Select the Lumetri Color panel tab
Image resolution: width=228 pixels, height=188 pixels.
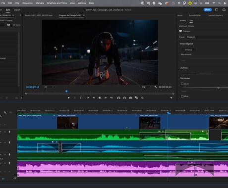[x=195, y=15]
